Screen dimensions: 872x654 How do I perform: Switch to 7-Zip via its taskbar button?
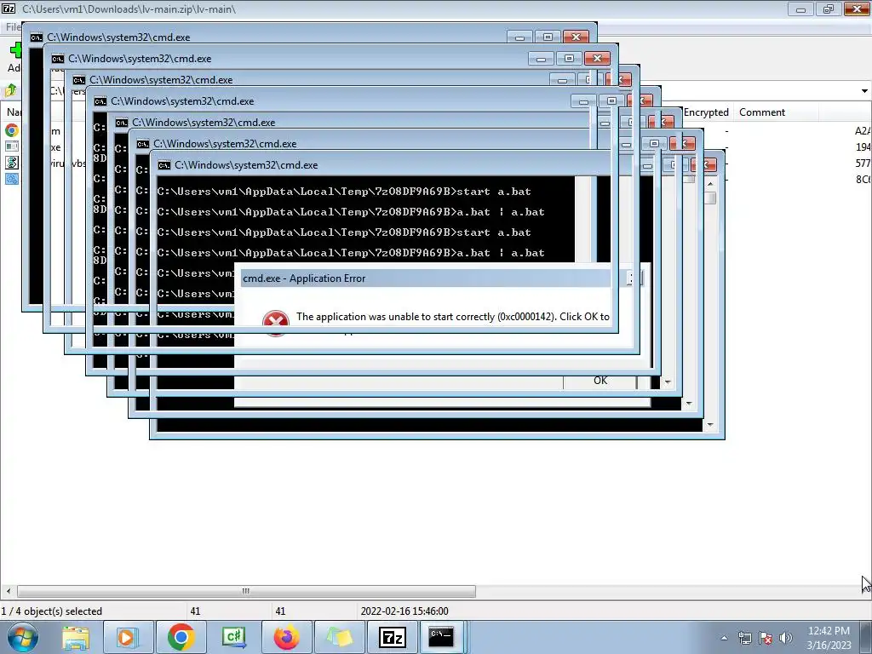[392, 637]
